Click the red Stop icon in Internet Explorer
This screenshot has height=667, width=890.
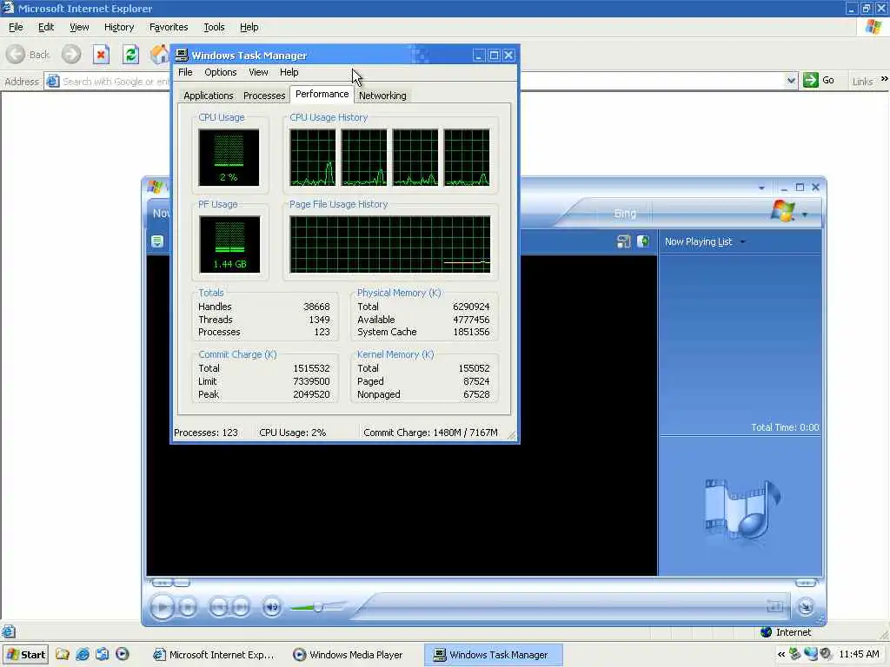[x=101, y=55]
